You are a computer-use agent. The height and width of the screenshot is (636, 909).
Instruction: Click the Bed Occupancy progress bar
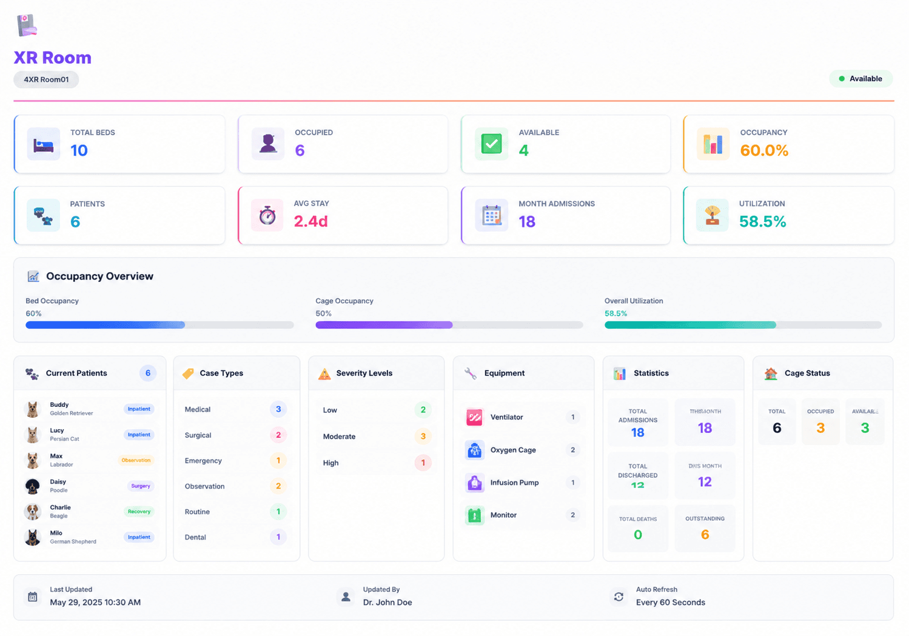coord(159,325)
